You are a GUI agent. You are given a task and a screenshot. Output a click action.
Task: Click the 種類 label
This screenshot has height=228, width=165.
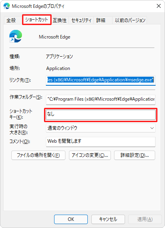pos(15,57)
